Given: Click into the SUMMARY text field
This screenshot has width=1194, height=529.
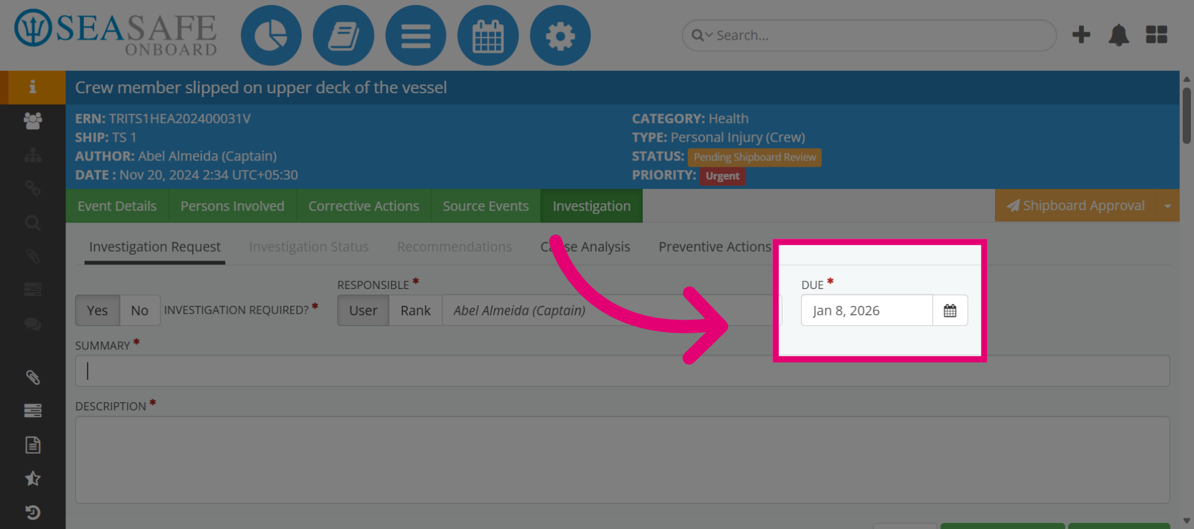Looking at the screenshot, I should [622, 371].
